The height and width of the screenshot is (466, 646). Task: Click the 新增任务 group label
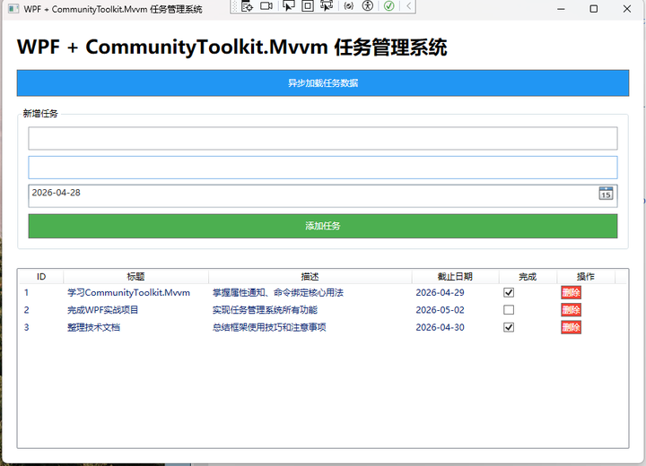40,114
